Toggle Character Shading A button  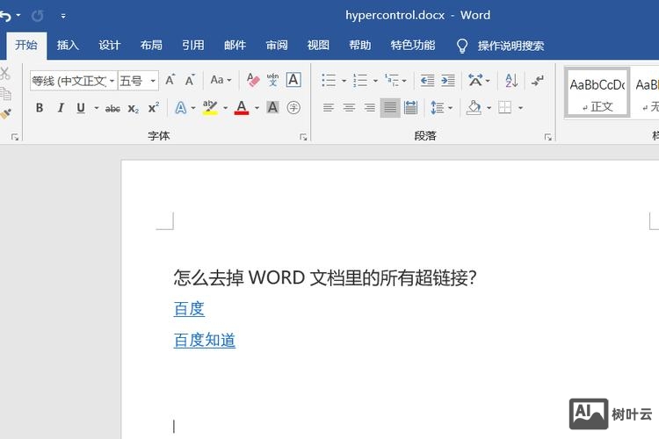[272, 107]
